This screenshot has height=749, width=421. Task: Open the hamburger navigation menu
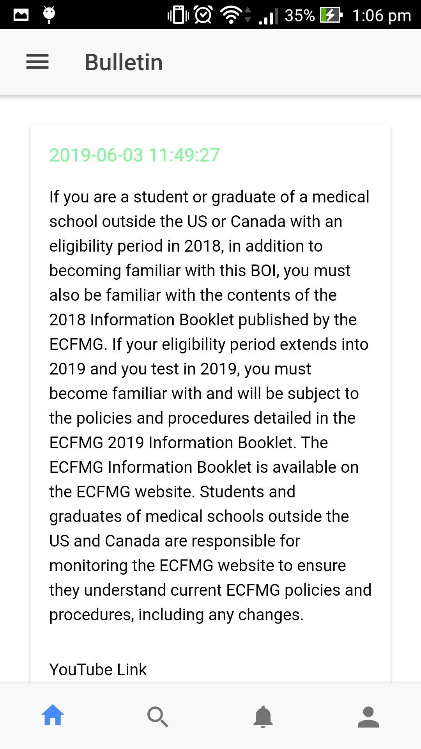point(37,62)
